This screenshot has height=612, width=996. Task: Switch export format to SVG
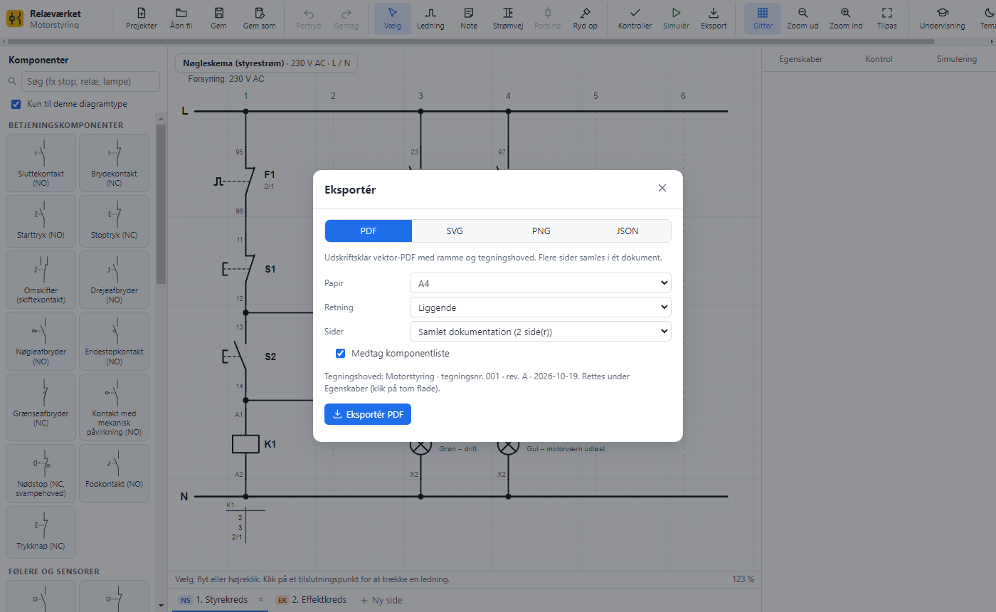(455, 231)
